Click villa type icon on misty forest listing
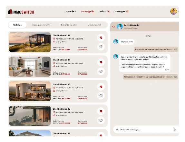 (54, 115)
